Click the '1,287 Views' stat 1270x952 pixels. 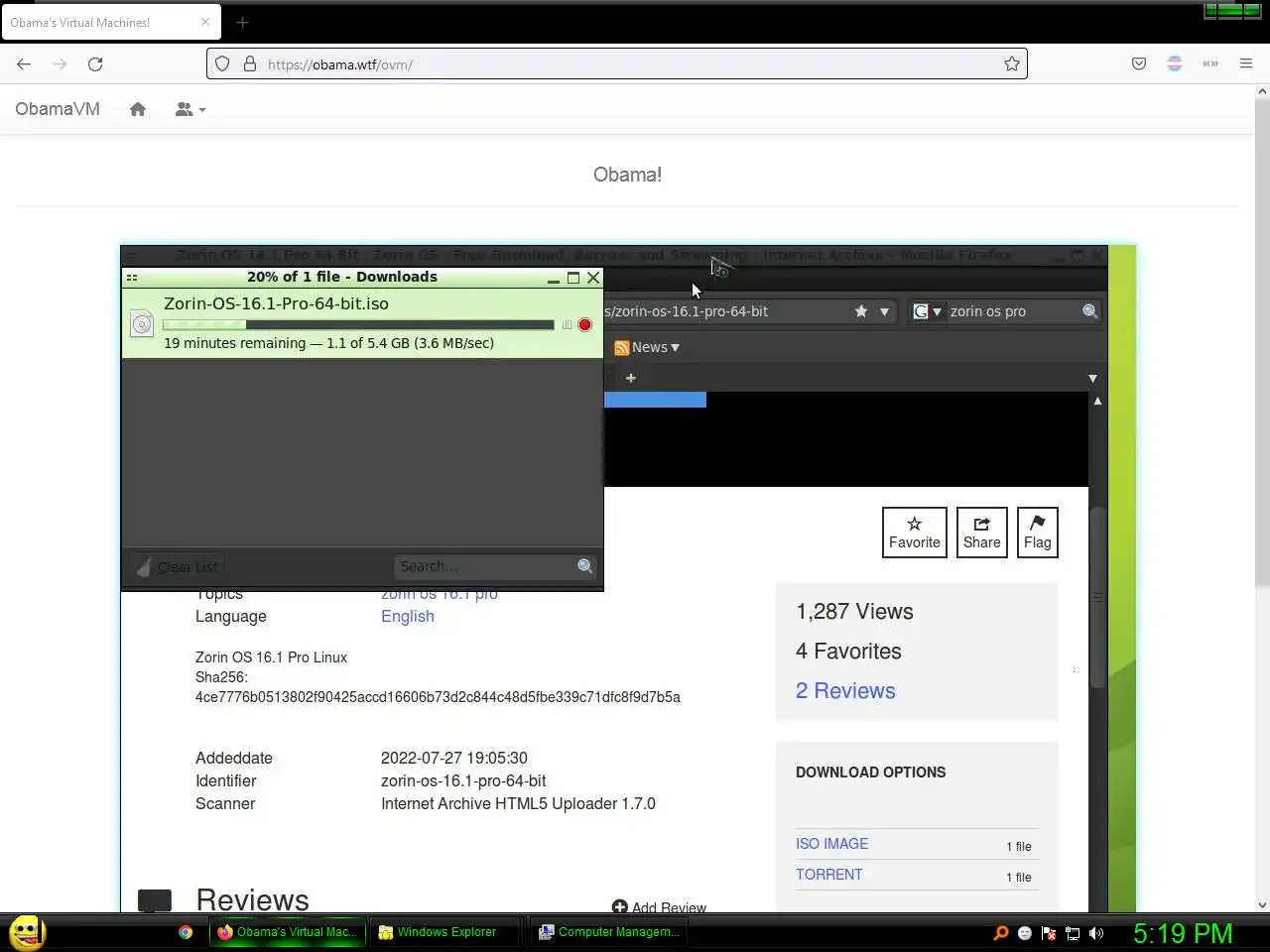tap(854, 612)
